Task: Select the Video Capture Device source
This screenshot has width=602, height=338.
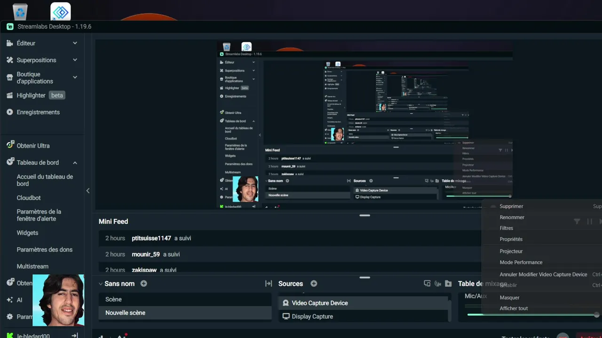Action: [x=364, y=303]
